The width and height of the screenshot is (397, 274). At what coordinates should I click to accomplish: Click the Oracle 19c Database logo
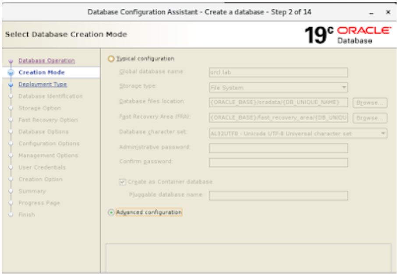[348, 35]
